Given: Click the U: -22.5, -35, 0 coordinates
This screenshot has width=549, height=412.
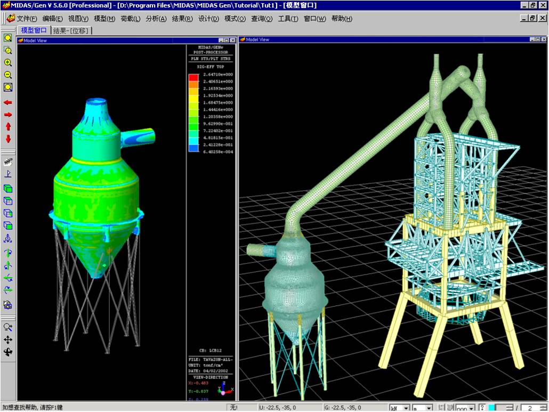Looking at the screenshot, I should click(x=277, y=408).
